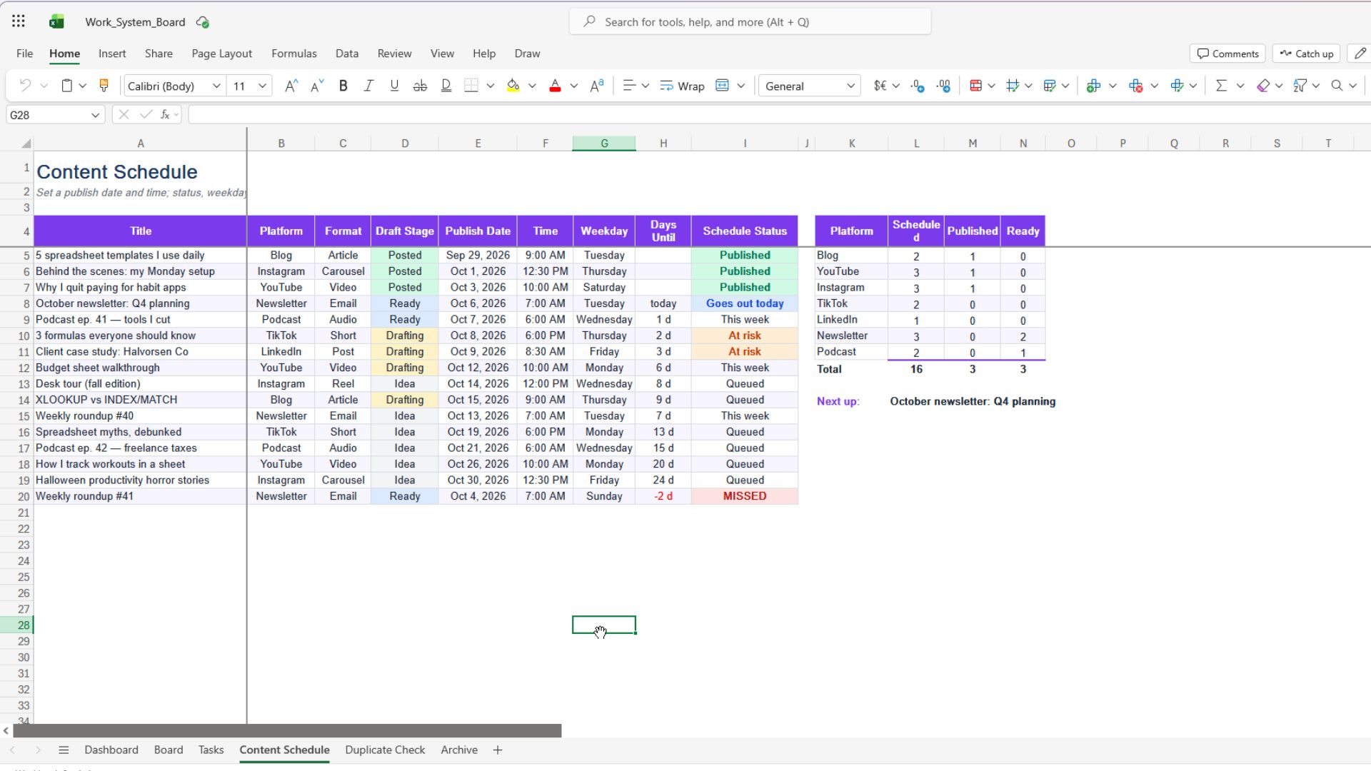The width and height of the screenshot is (1371, 771).
Task: Click the delete cells icon
Action: click(1135, 86)
